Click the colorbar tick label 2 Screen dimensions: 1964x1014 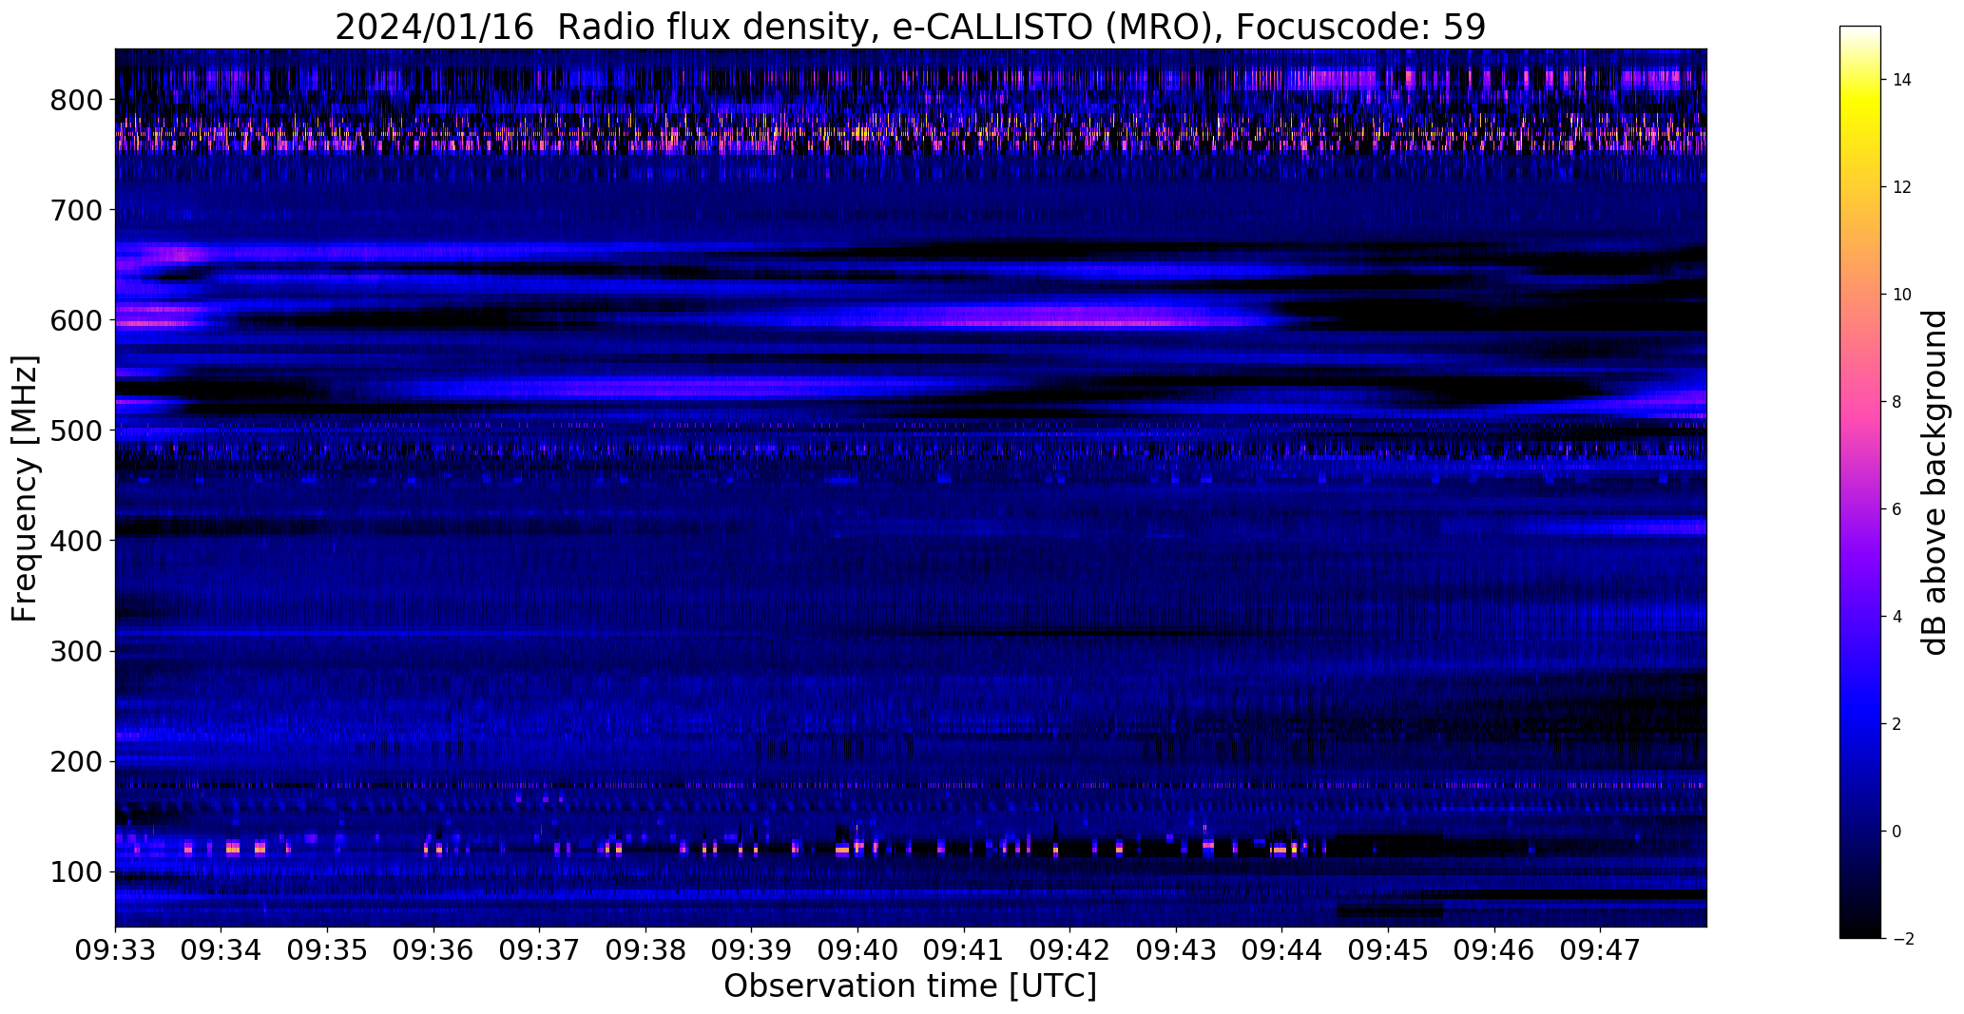[x=1897, y=724]
